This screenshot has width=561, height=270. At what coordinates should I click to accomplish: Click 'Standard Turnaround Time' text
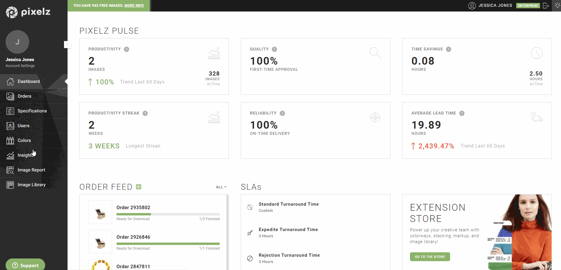pos(289,204)
